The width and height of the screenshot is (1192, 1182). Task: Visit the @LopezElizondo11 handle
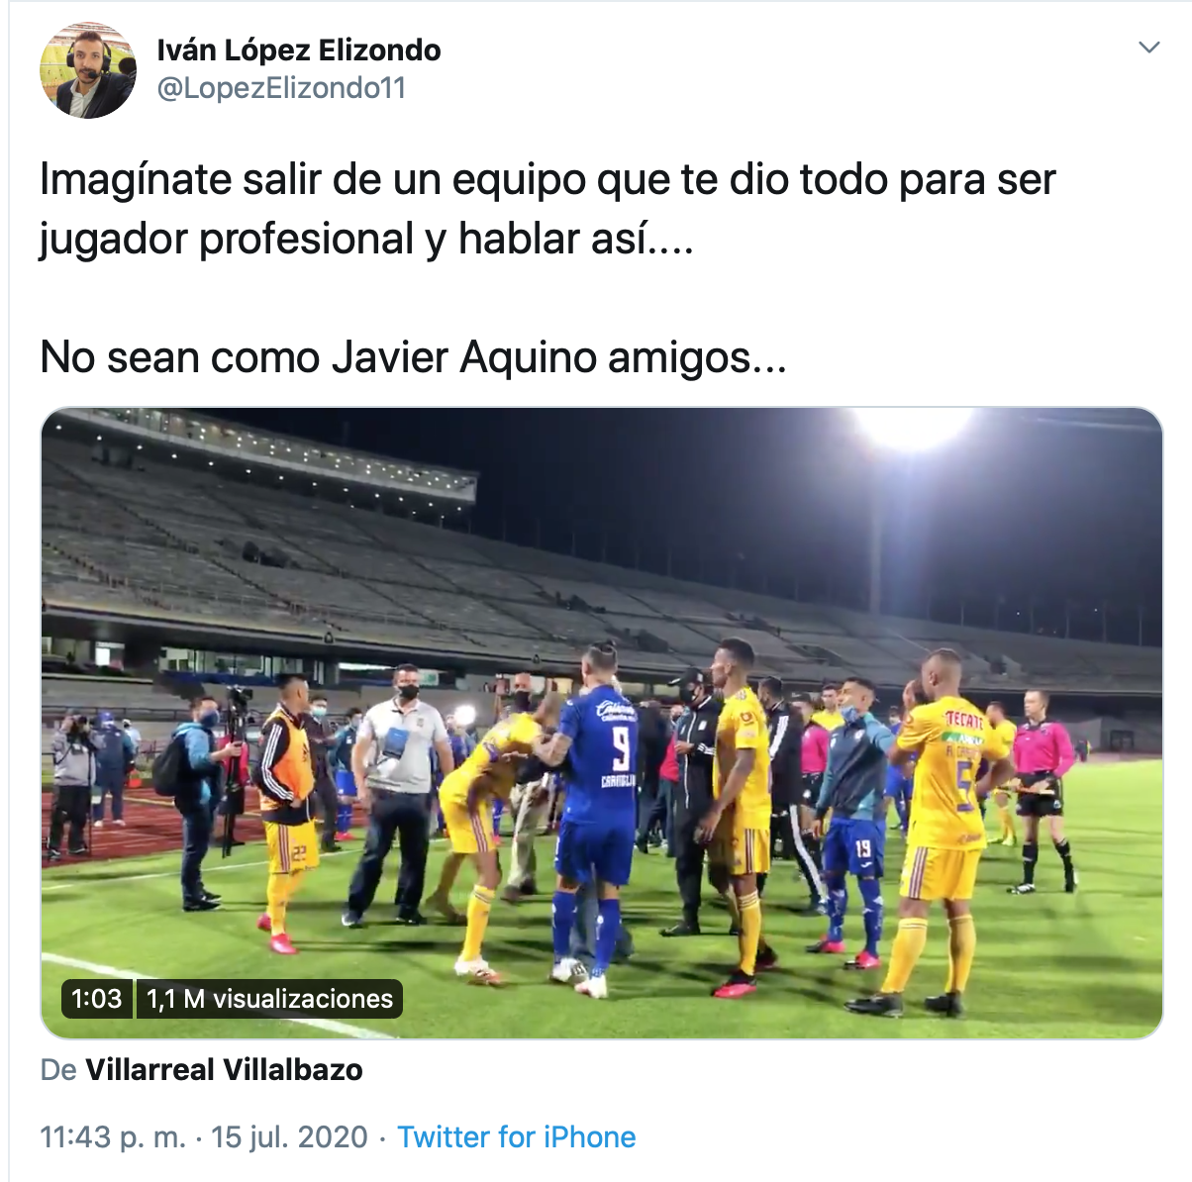[281, 88]
